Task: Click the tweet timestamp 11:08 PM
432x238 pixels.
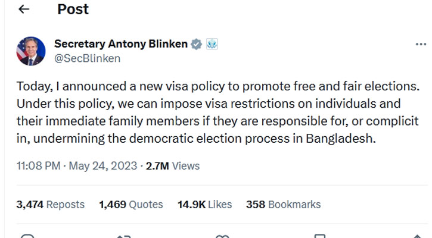Action: pos(39,165)
